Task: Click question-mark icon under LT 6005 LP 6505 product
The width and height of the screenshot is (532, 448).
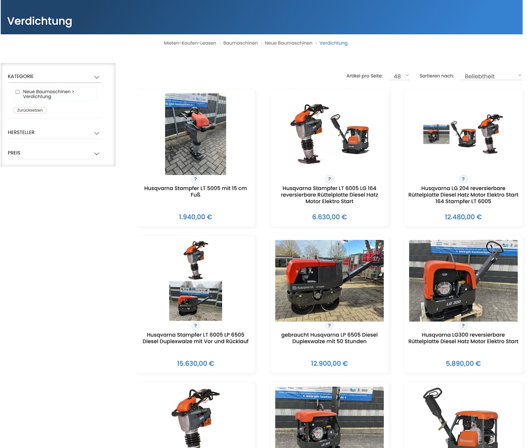Action: (x=195, y=326)
